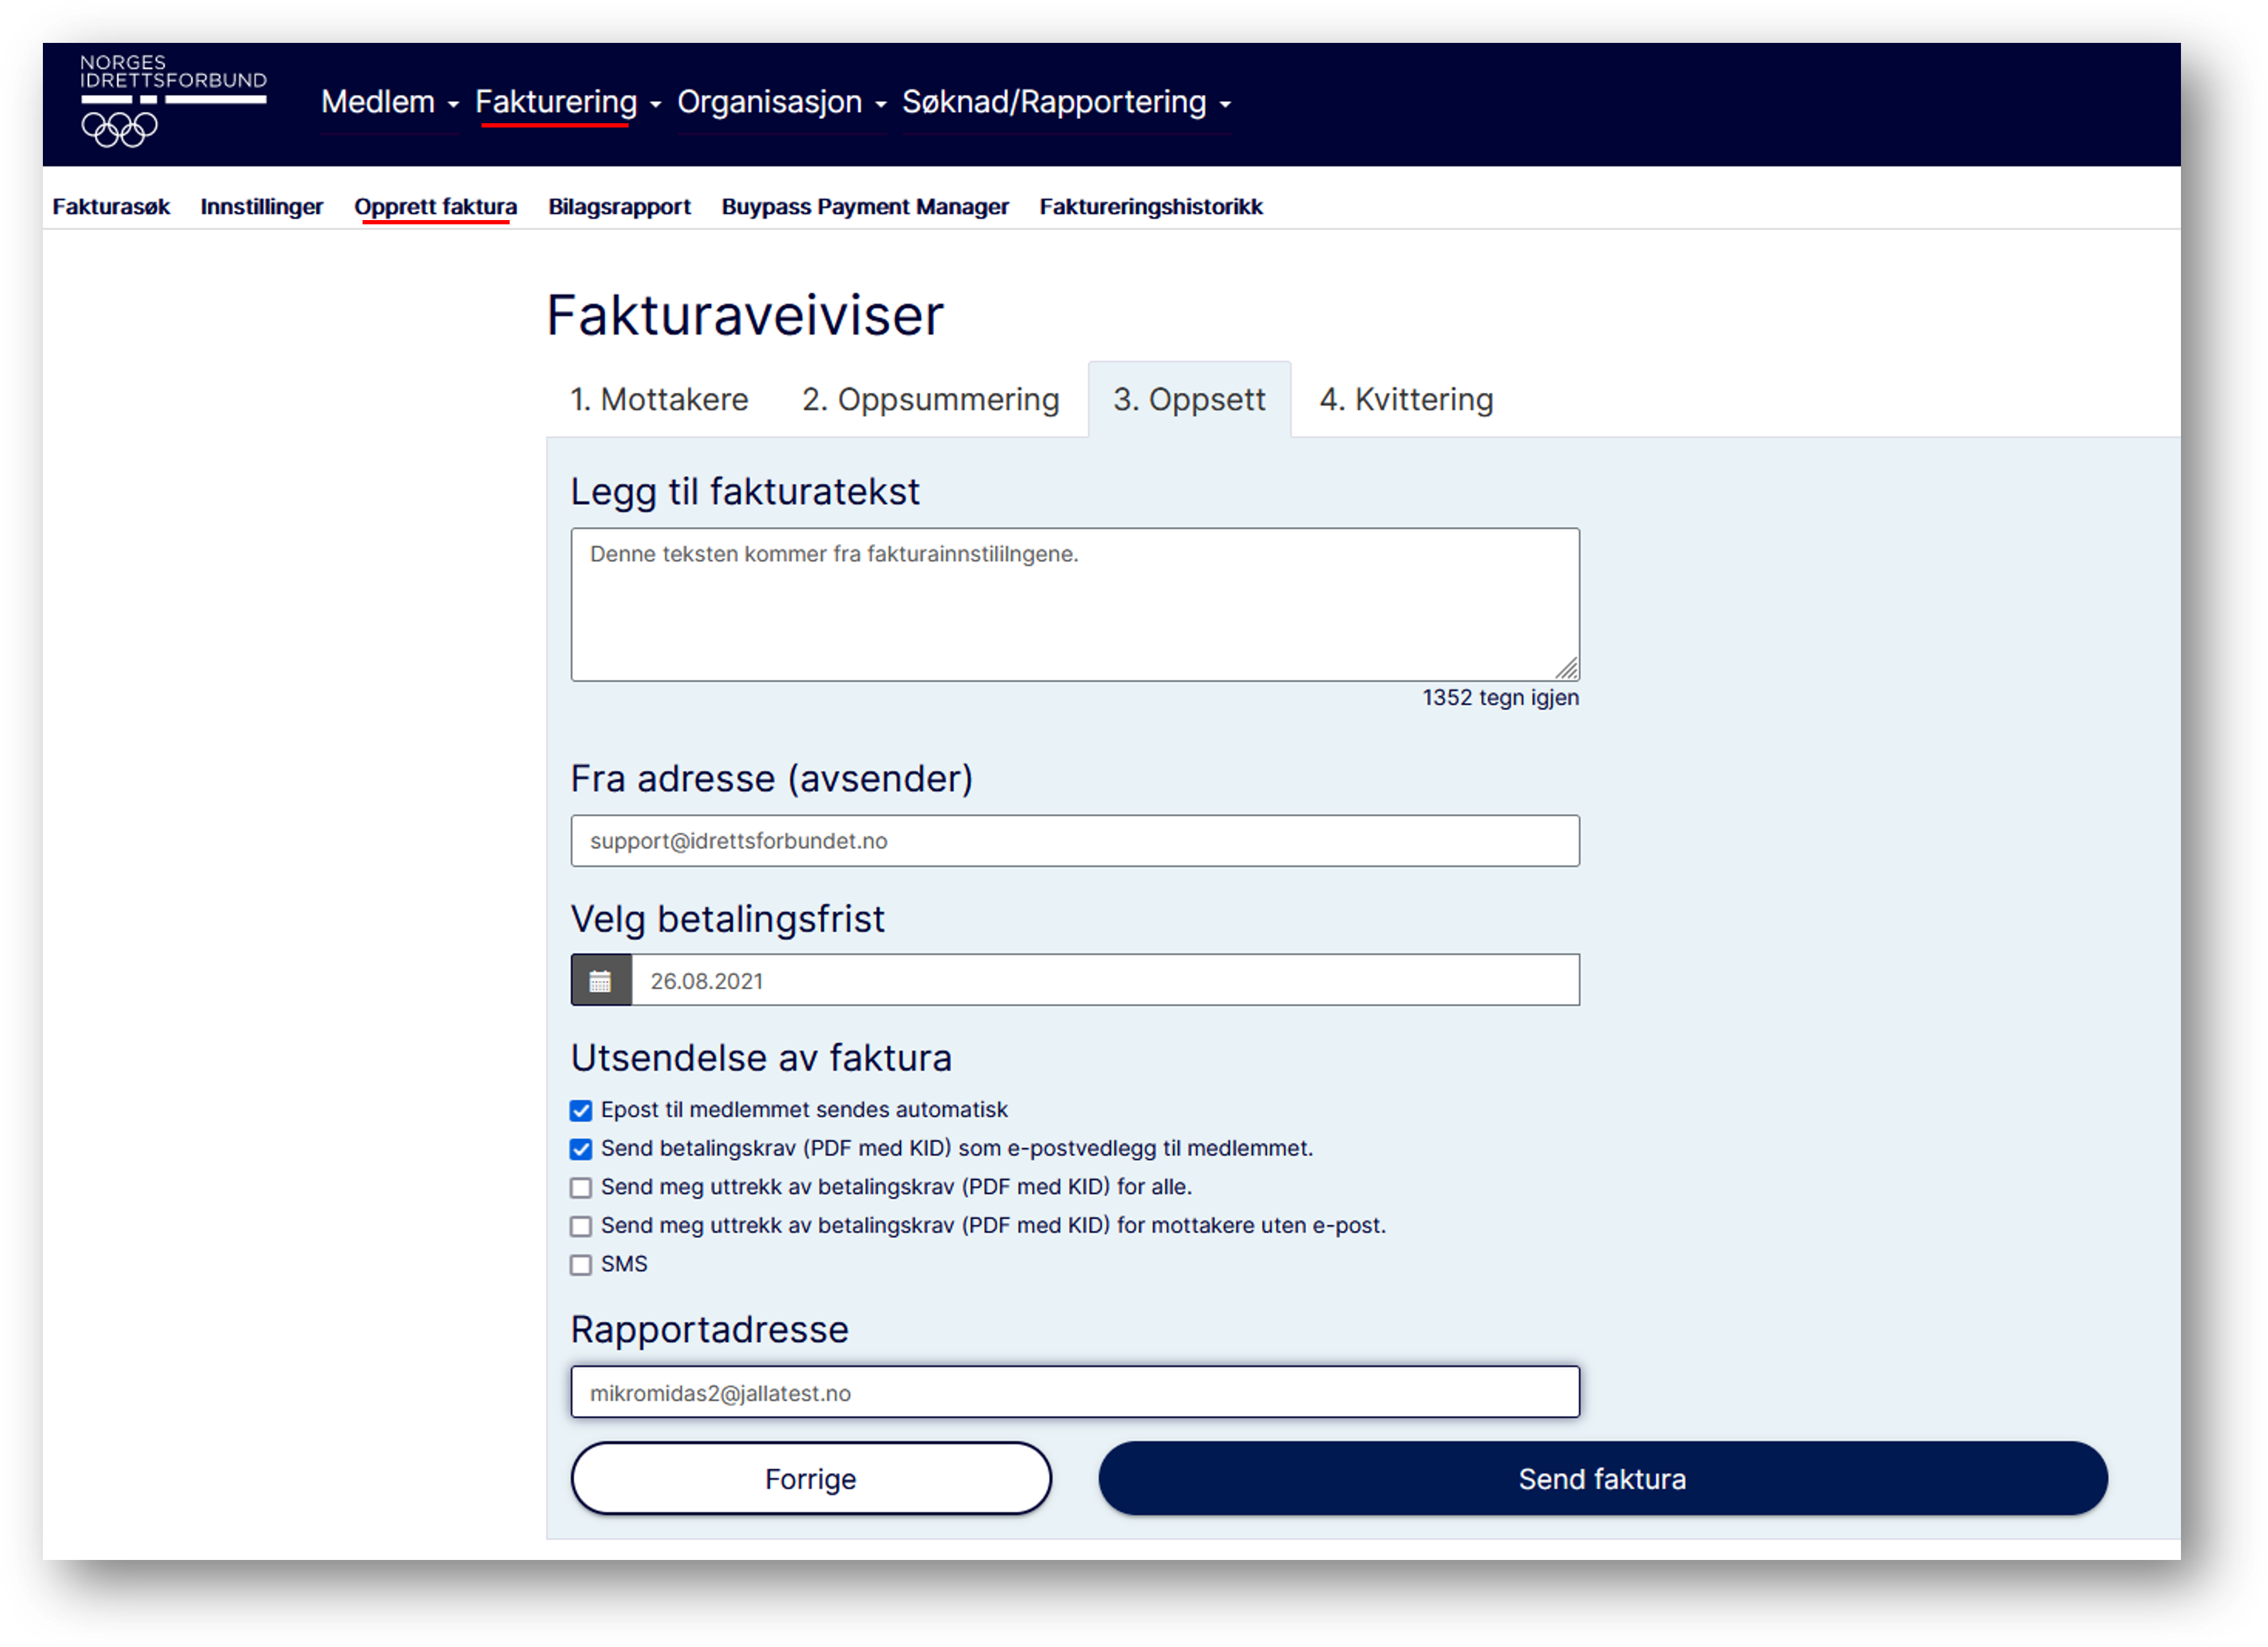Click the '1352 tegn igjen' counter
This screenshot has width=2268, height=1647.
(x=1501, y=698)
